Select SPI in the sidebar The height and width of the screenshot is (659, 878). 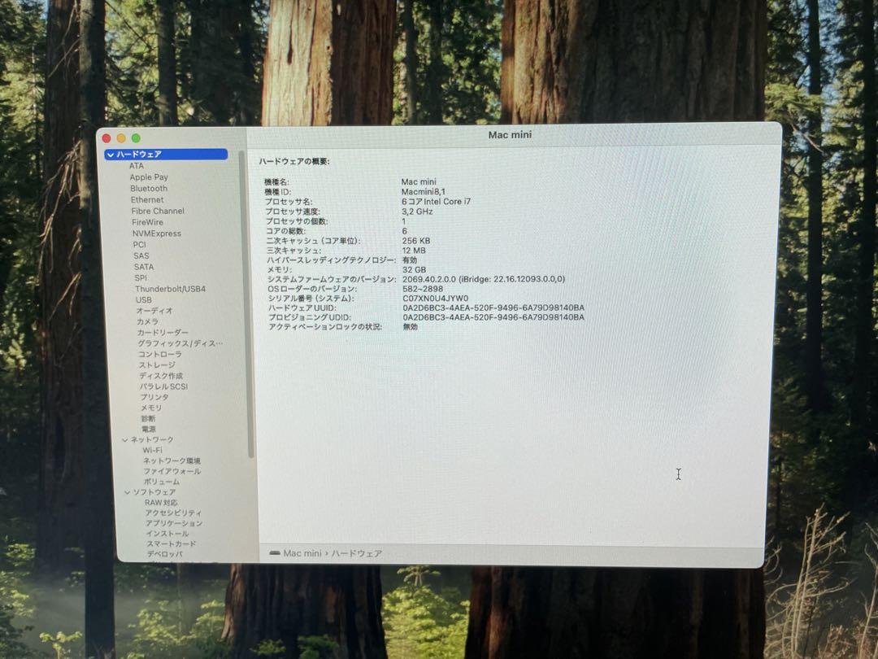click(141, 278)
